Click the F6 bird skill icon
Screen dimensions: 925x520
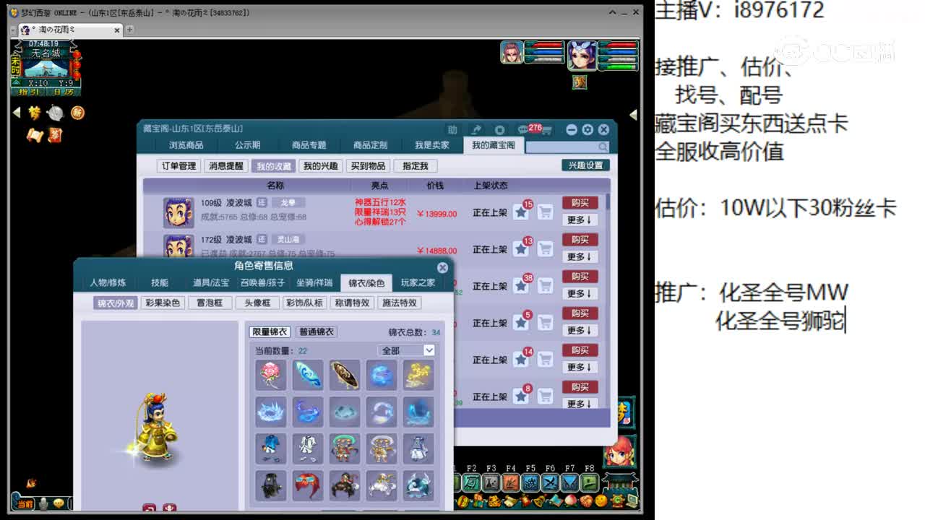click(551, 482)
